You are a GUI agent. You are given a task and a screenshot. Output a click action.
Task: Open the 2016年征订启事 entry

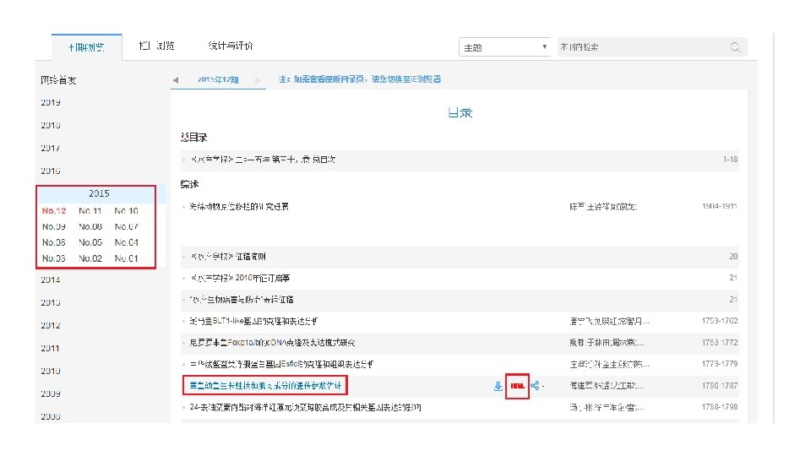coord(240,278)
